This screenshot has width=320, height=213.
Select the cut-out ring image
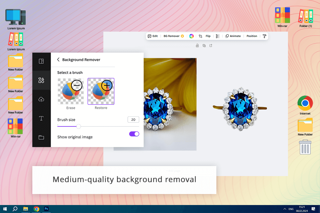[x=240, y=108]
